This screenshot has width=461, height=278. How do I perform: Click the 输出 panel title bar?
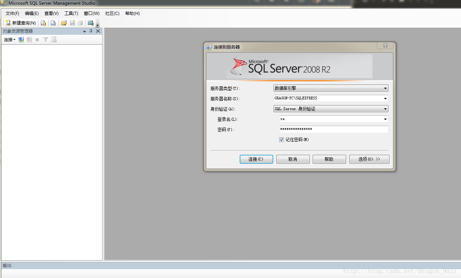click(x=231, y=266)
